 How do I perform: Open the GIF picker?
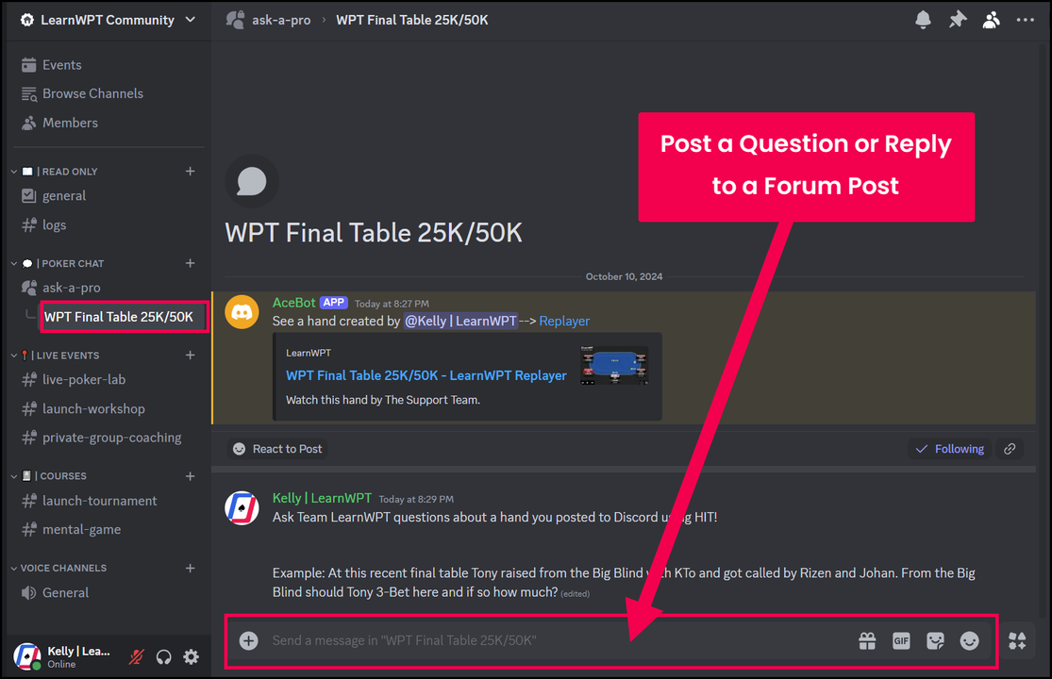point(901,640)
